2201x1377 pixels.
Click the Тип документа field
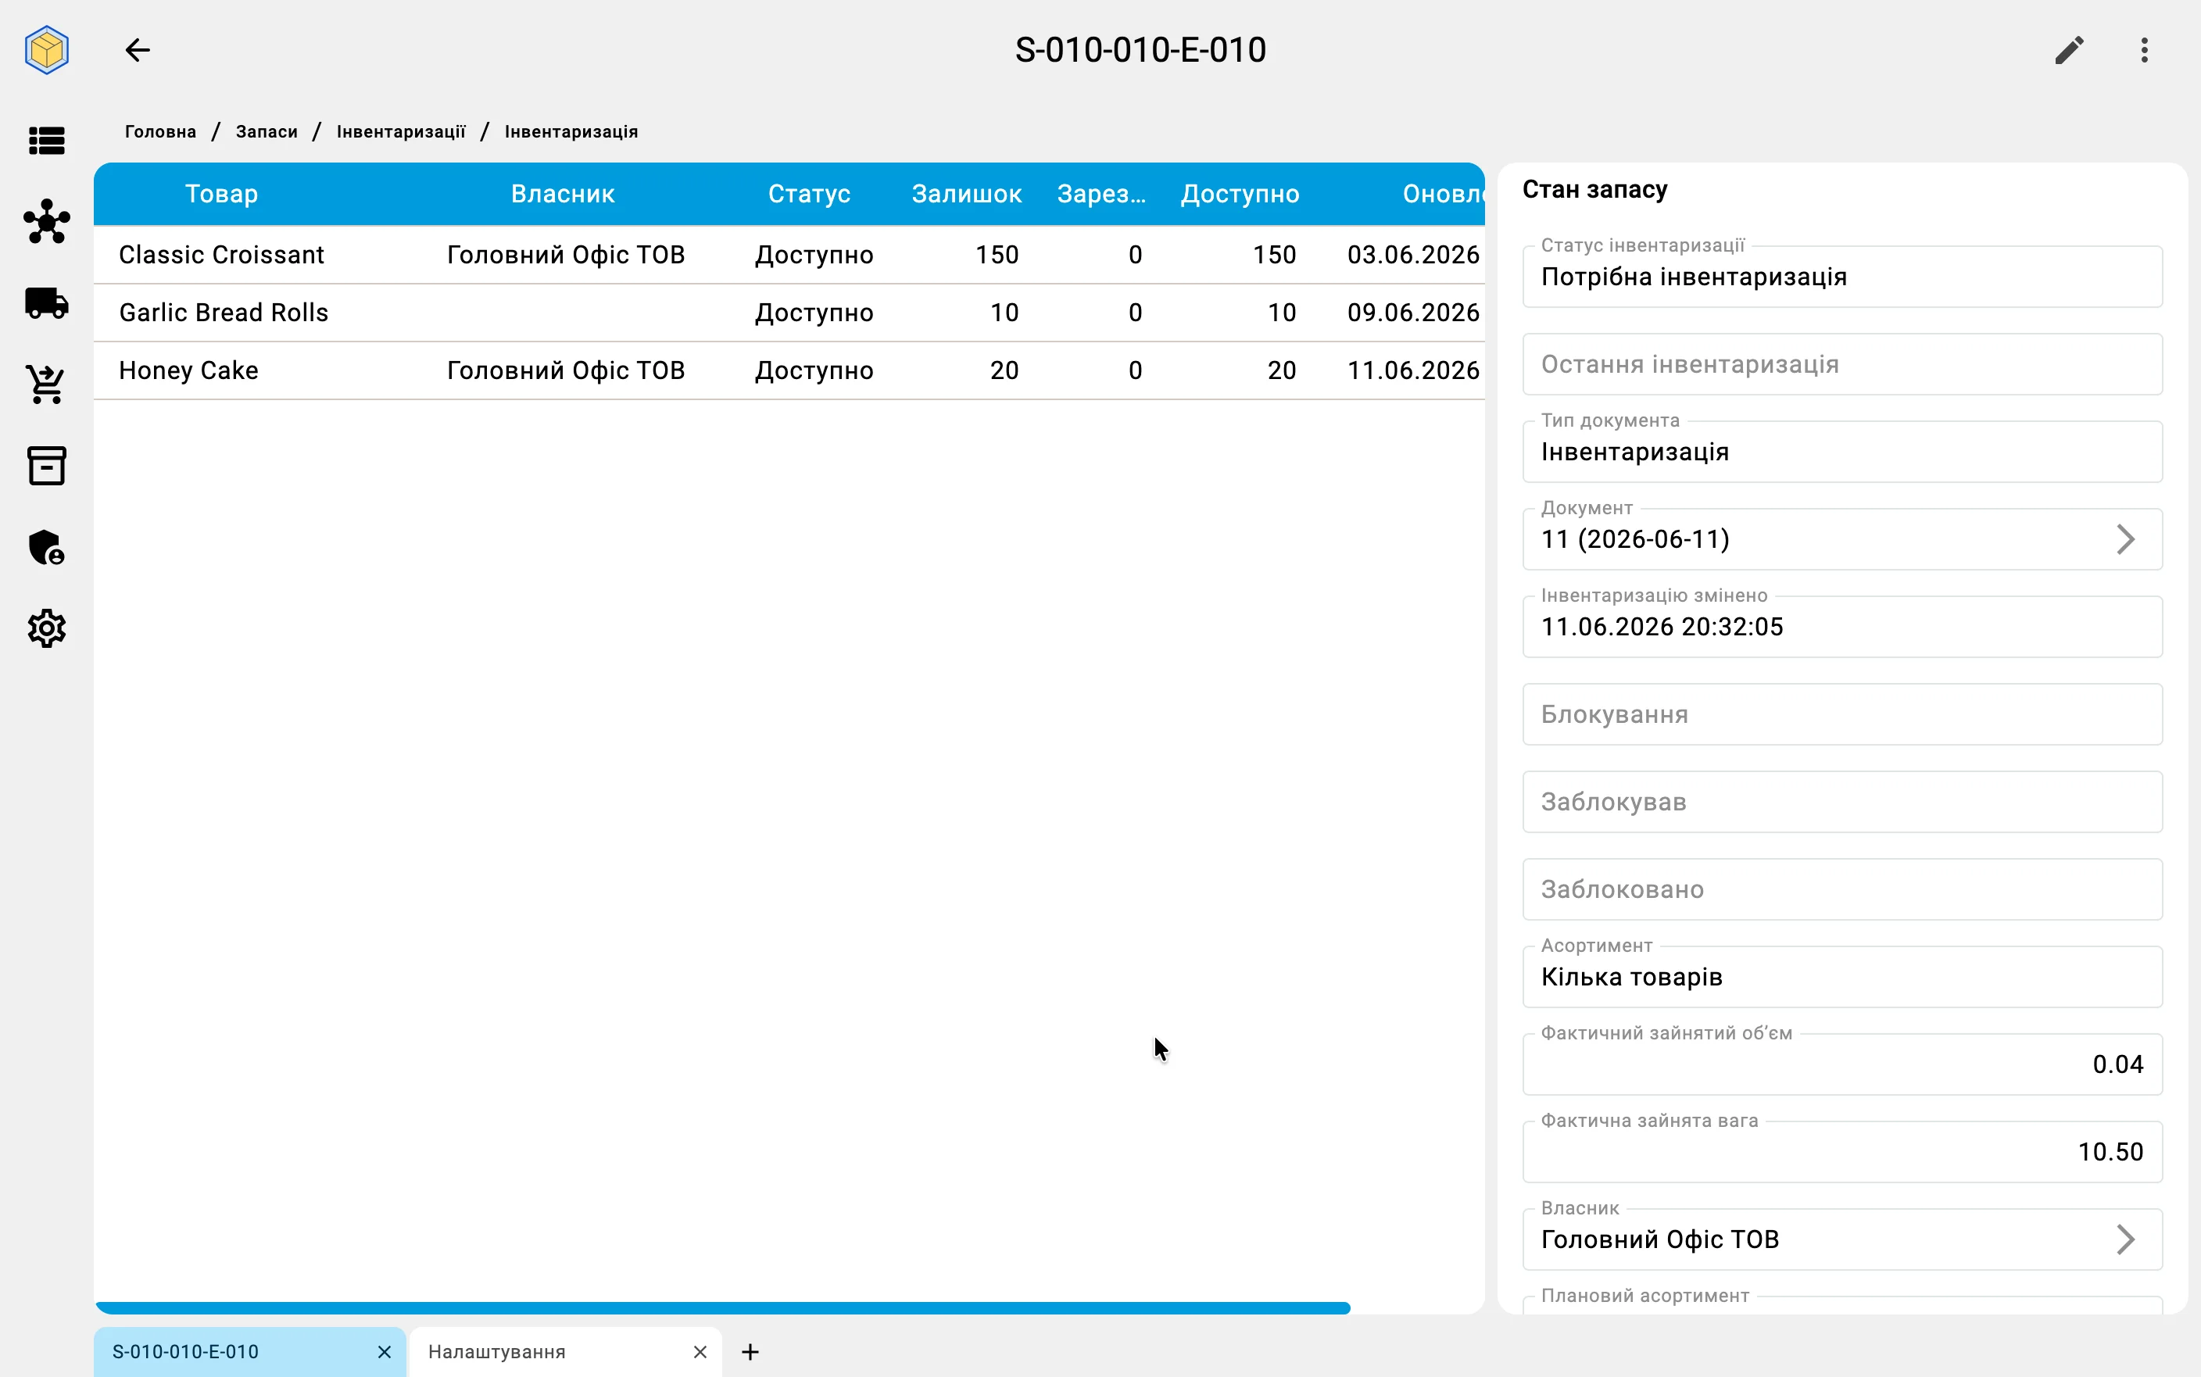pyautogui.click(x=1841, y=452)
